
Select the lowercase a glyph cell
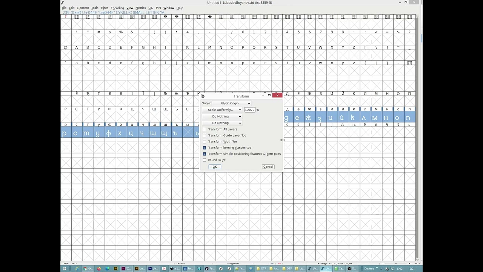pyautogui.click(x=77, y=68)
